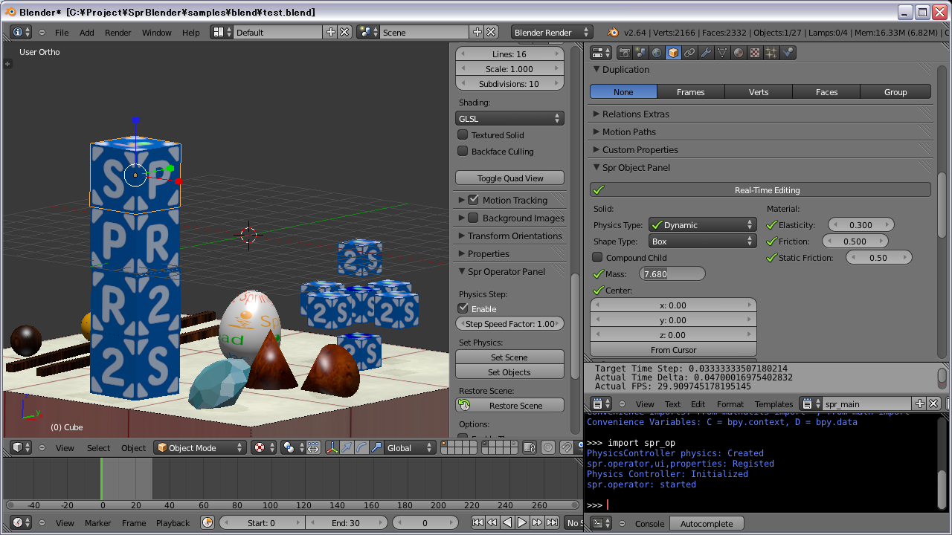Open the Render menu
The width and height of the screenshot is (952, 535).
click(118, 32)
